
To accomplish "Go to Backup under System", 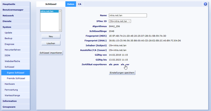I will click(x=16, y=38).
